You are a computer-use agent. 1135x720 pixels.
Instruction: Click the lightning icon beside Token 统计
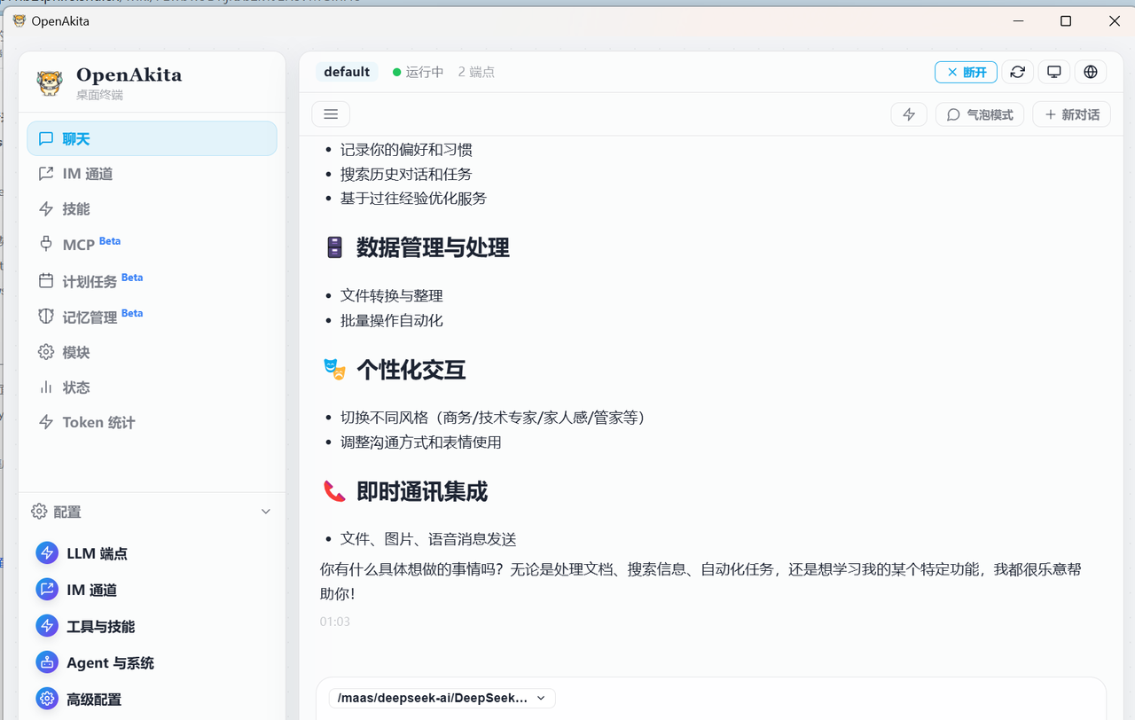click(46, 422)
